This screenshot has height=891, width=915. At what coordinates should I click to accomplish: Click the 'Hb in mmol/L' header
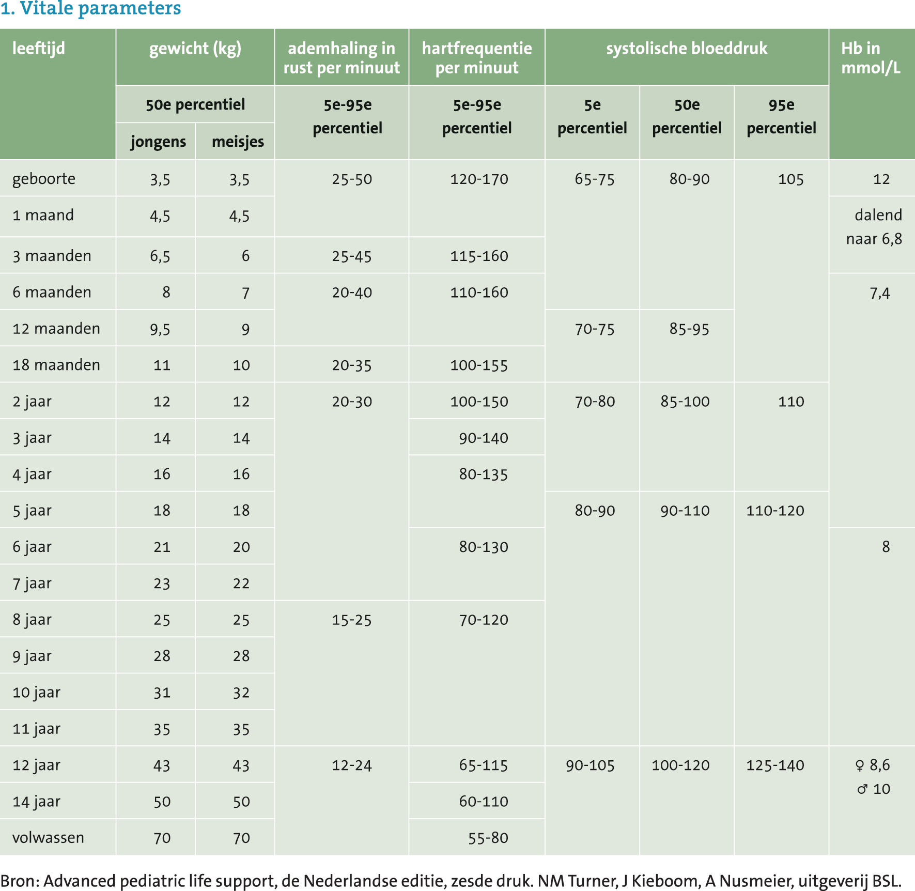click(871, 57)
